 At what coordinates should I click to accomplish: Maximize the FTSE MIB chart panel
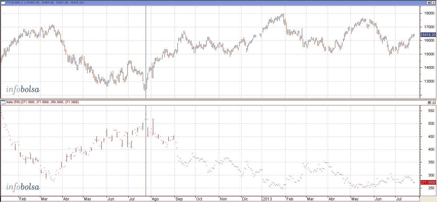coord(429,3)
